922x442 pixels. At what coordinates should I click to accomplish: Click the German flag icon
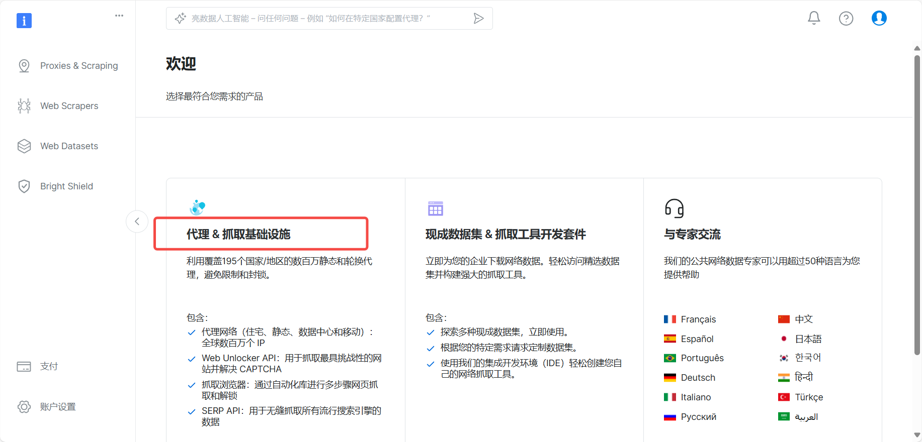[x=670, y=378]
